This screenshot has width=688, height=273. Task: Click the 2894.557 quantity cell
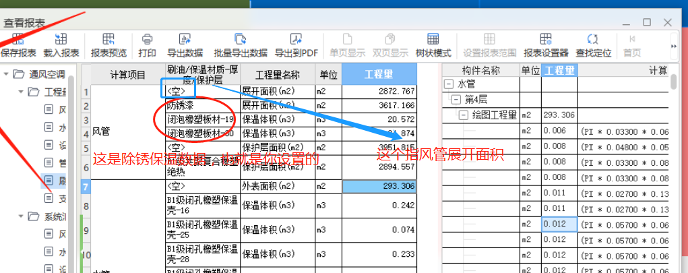click(379, 166)
